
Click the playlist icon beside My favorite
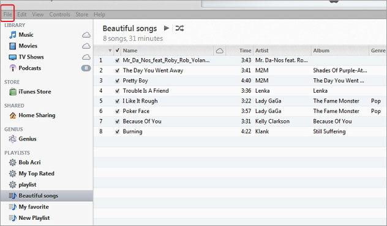pos(13,207)
